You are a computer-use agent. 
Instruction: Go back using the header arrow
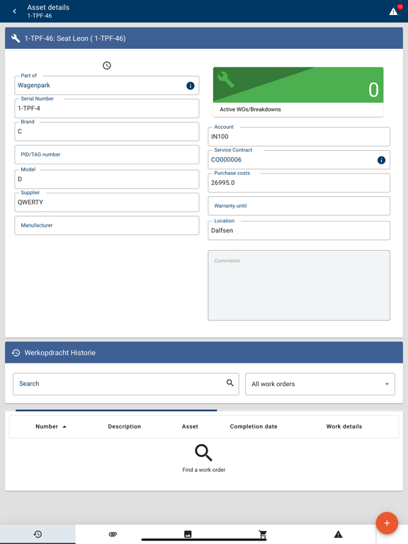(x=15, y=11)
